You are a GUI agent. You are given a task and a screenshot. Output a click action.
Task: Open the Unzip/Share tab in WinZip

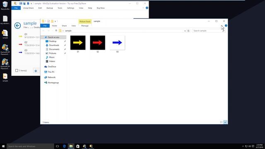[x=29, y=8]
